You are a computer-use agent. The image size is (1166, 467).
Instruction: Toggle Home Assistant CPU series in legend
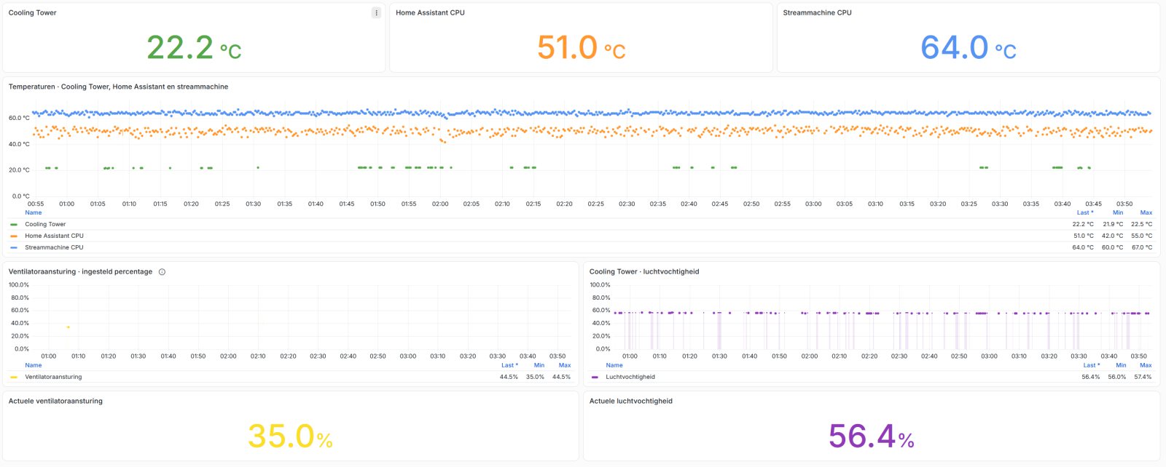click(x=54, y=236)
